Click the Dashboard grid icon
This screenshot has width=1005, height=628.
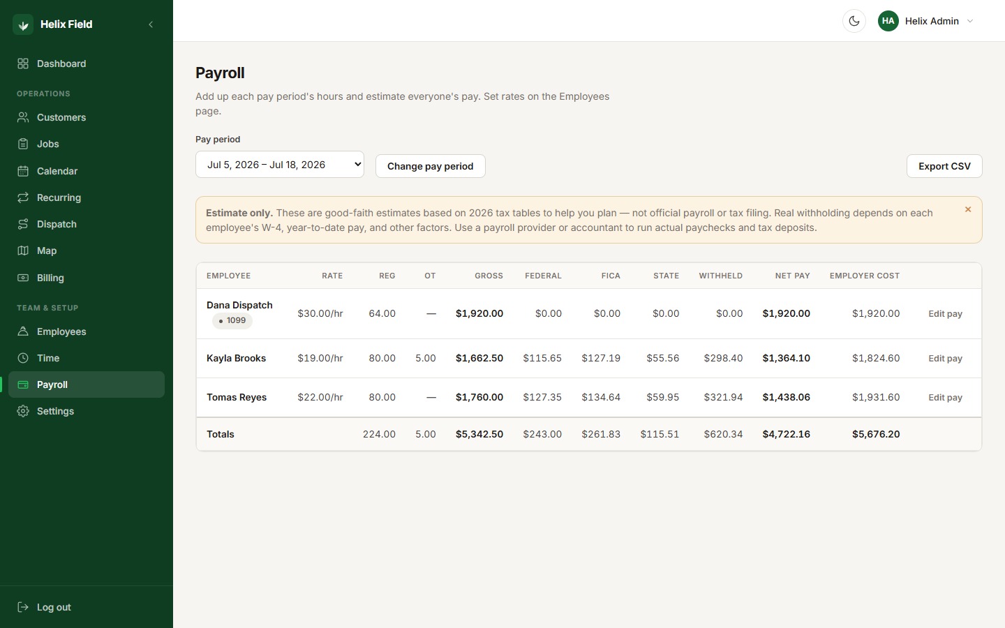tap(23, 63)
